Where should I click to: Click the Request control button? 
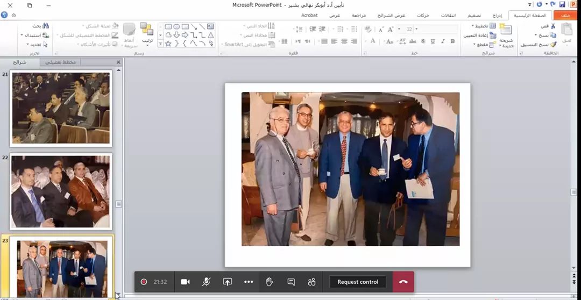tap(358, 282)
